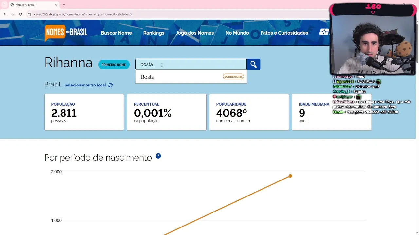Click the População 2.811 card
Viewport: 419px width, 235px height.
coord(84,112)
